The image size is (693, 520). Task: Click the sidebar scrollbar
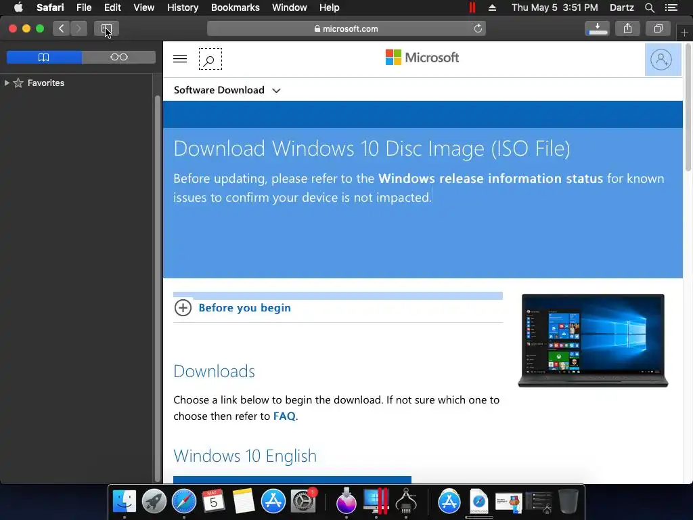coord(158,287)
